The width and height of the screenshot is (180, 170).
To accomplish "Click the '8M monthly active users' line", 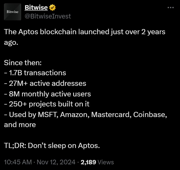I will (48, 94).
